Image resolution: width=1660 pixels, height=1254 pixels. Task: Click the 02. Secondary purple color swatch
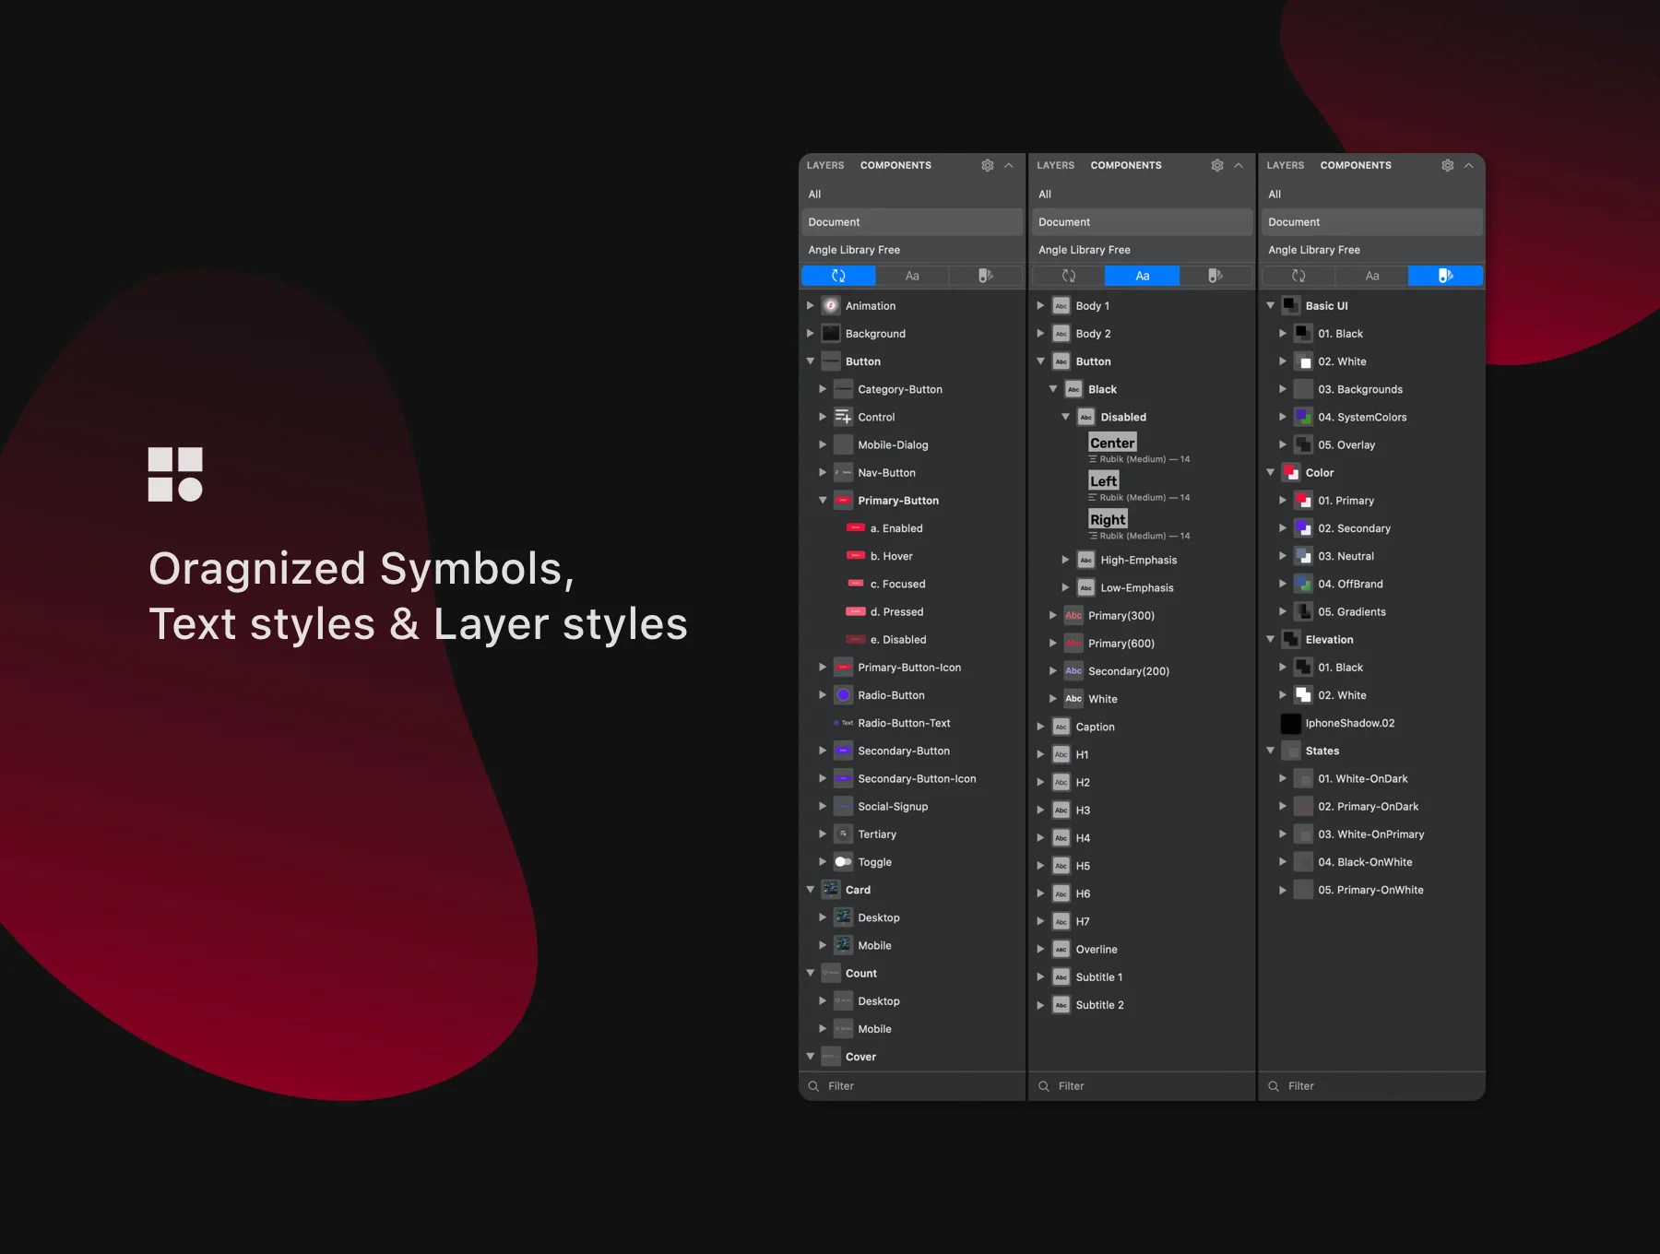[x=1303, y=528]
